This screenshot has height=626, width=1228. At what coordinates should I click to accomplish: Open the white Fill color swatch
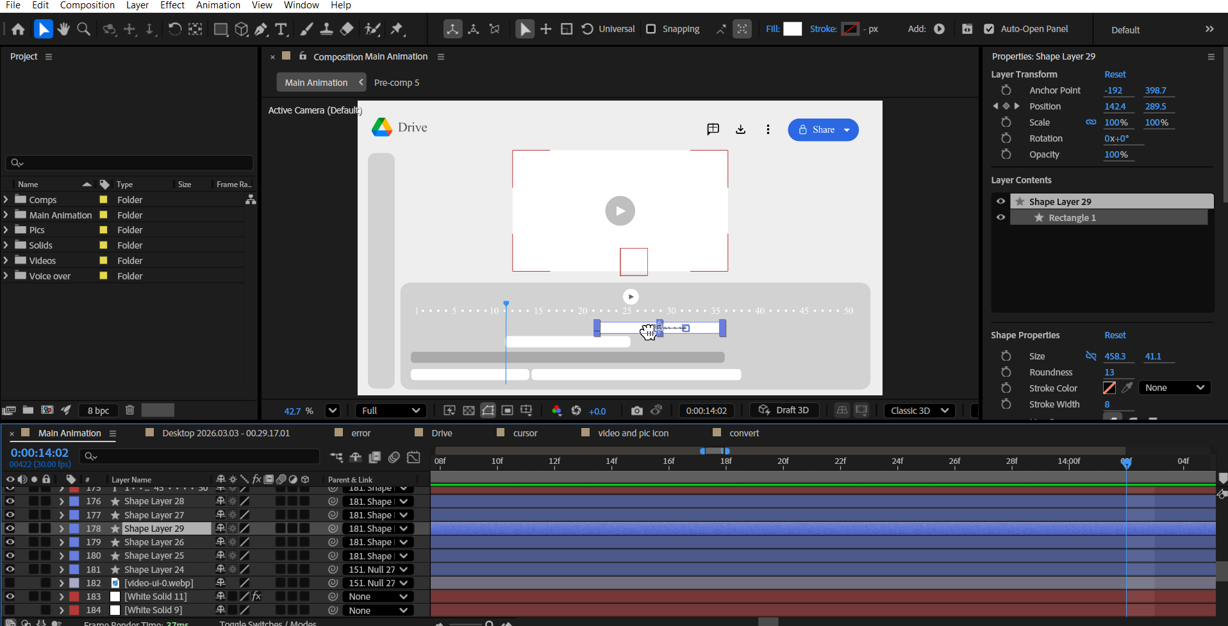792,29
